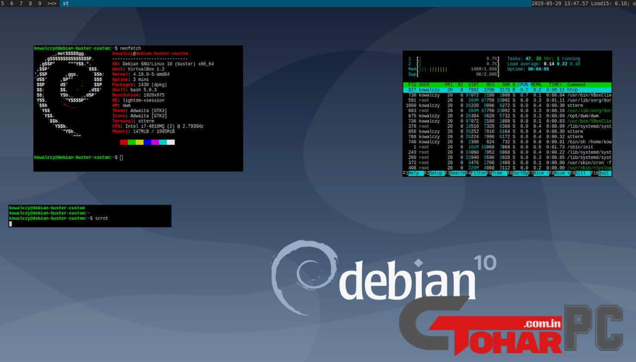This screenshot has height=362, width=636.
Task: Click the white color block in neofetch
Action: pyautogui.click(x=171, y=142)
